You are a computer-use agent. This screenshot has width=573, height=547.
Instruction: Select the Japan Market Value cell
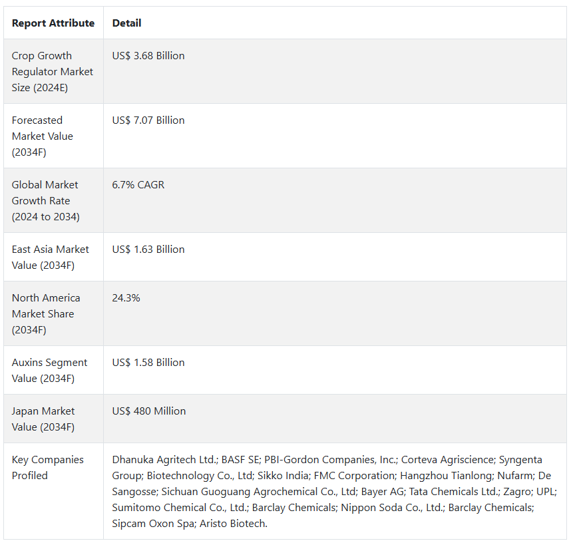[x=43, y=419]
